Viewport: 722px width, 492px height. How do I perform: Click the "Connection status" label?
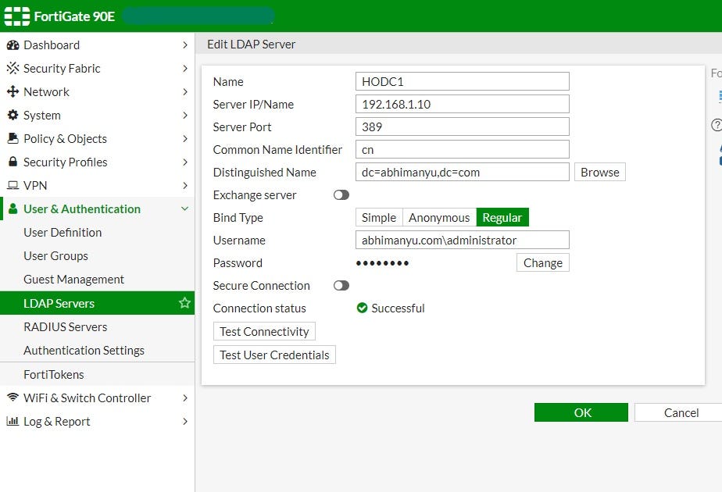click(x=259, y=308)
